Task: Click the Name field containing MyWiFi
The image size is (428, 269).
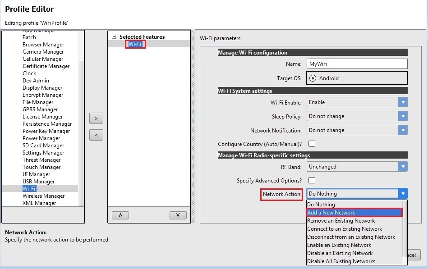Action: coord(356,64)
